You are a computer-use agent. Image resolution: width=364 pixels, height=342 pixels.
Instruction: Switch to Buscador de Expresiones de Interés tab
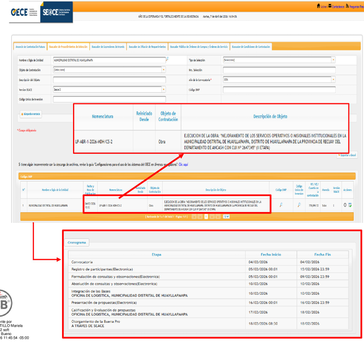[x=108, y=47]
